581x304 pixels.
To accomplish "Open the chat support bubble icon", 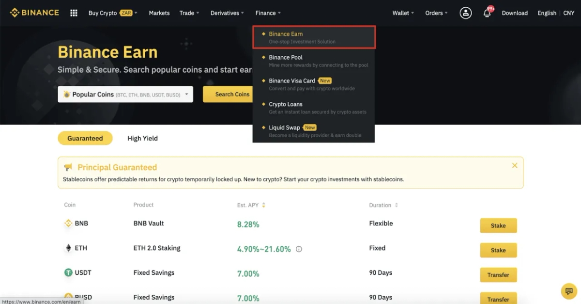I will pyautogui.click(x=568, y=291).
